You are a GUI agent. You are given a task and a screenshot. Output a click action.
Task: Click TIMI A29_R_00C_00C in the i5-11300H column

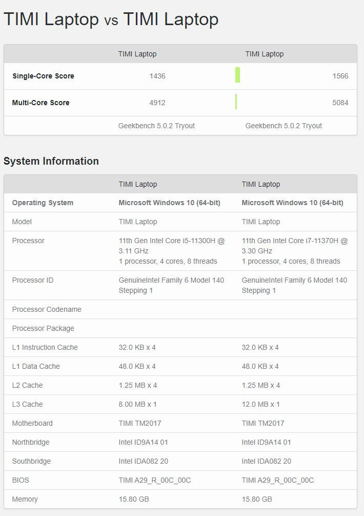click(154, 480)
